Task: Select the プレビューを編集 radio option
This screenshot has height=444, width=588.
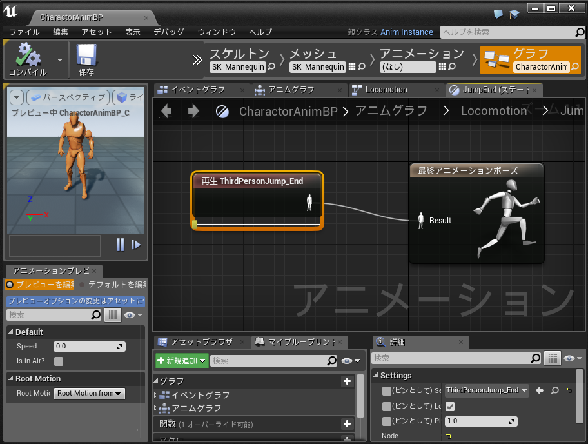Action: (x=40, y=285)
